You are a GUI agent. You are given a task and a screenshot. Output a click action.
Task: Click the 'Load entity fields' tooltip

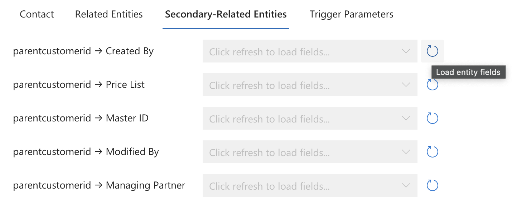[x=468, y=72]
